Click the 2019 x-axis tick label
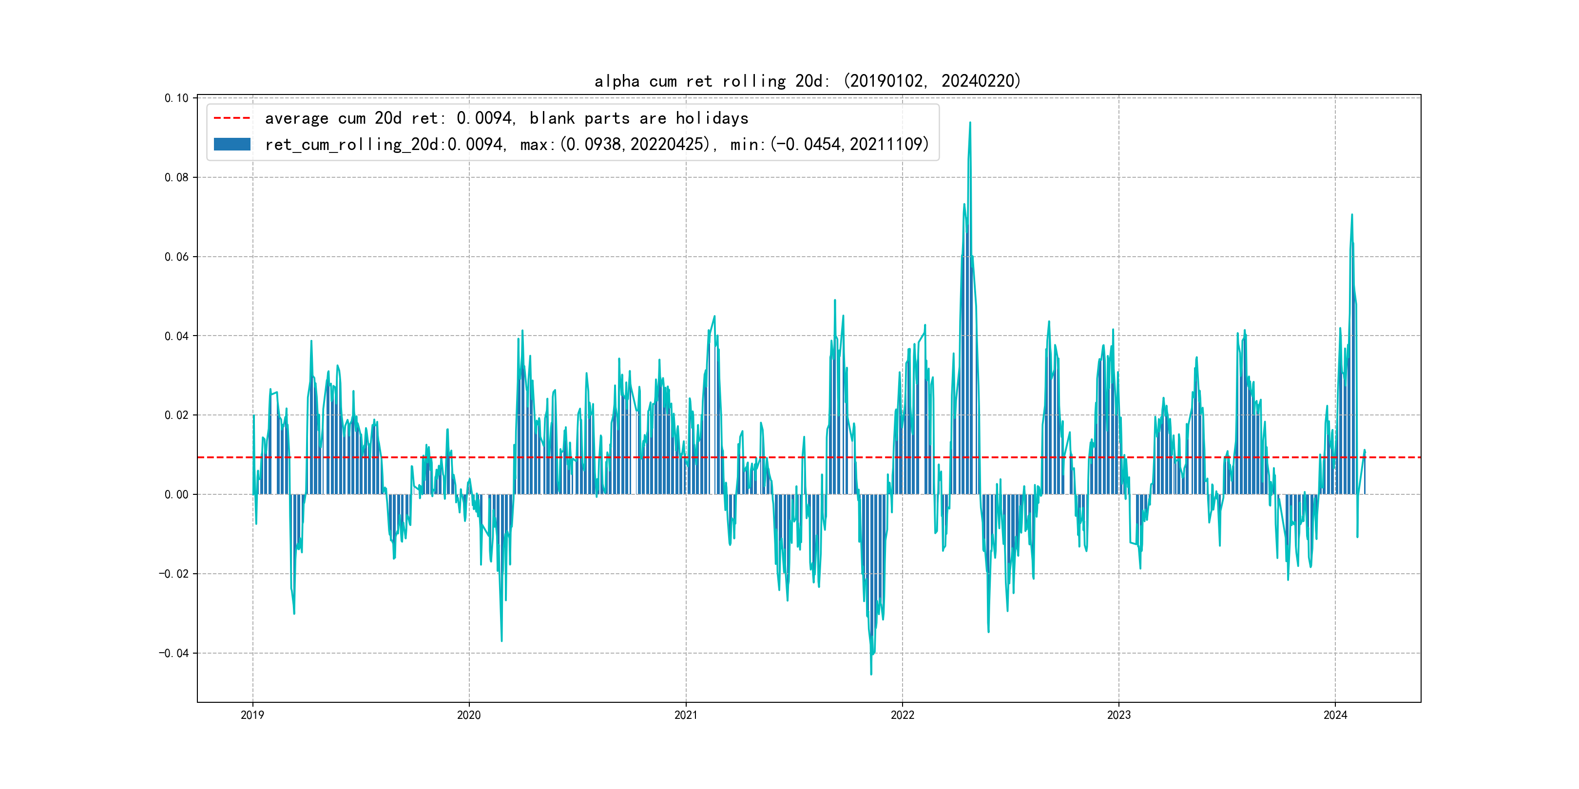 pos(252,715)
